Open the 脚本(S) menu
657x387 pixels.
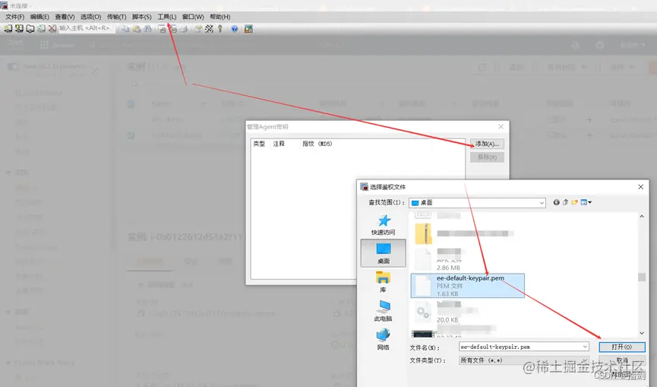point(141,17)
